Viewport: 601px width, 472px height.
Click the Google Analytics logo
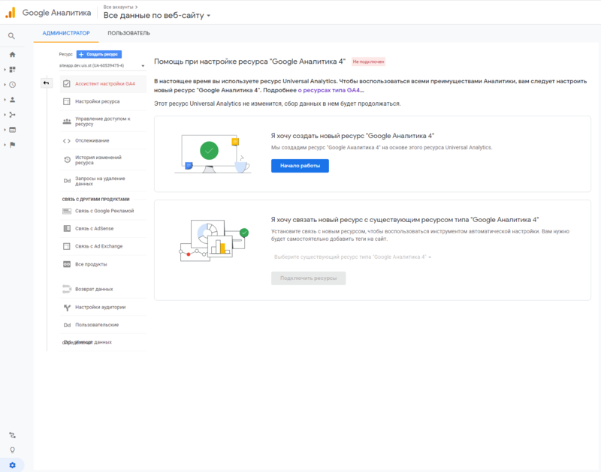tap(11, 13)
